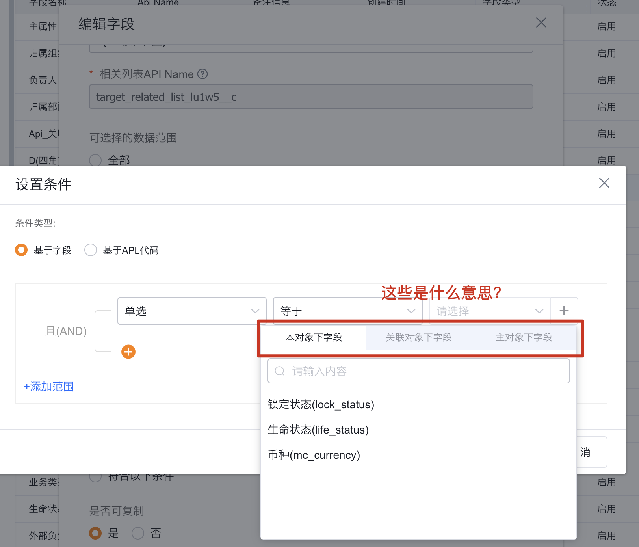Open the 单选 field dropdown
The image size is (639, 547).
click(192, 311)
